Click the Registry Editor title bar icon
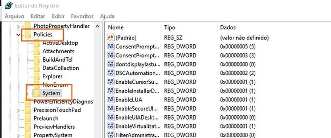Screen dimensions: 331x138 click(x=8, y=5)
